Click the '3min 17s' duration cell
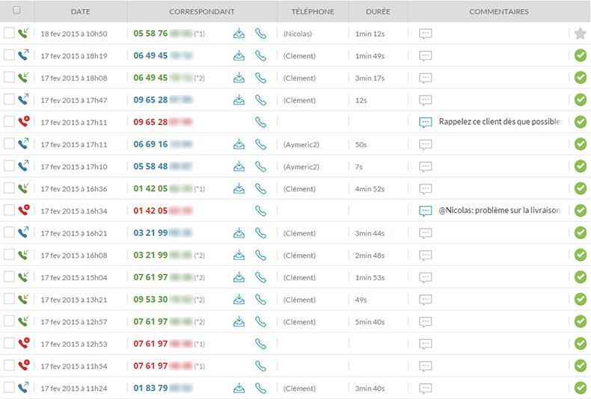 (x=370, y=78)
